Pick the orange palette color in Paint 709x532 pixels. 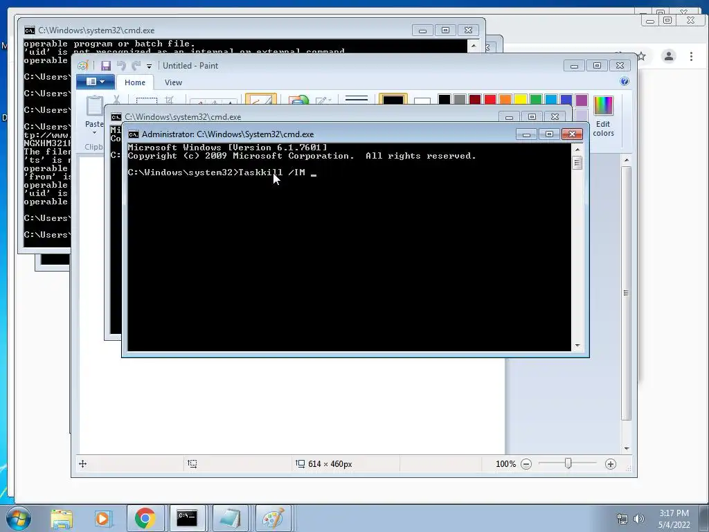505,100
